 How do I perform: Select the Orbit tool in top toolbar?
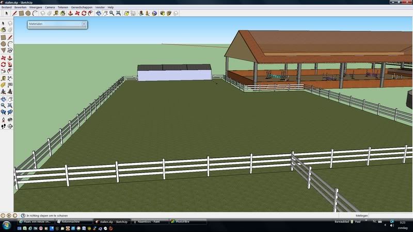98,13
